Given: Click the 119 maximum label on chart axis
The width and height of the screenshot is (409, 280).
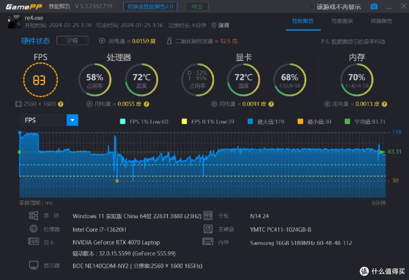Looking at the screenshot, I should 397,132.
